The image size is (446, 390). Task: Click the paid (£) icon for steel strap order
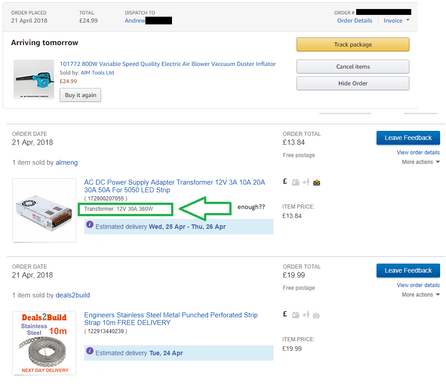coord(285,314)
